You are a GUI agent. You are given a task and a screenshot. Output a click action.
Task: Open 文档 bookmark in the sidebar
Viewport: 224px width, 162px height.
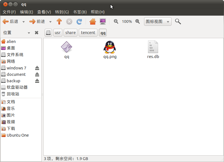coord(21,102)
